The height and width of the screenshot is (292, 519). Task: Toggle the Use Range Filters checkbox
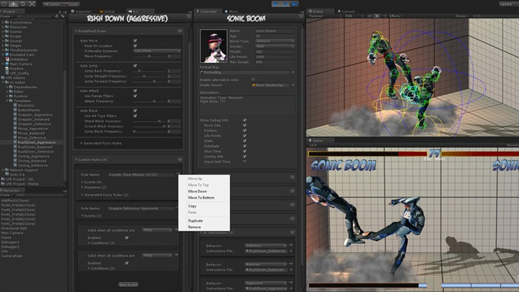pyautogui.click(x=135, y=96)
